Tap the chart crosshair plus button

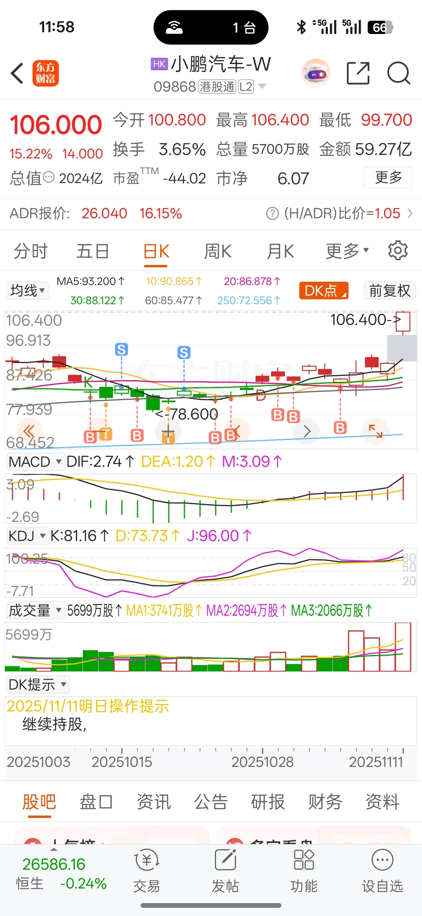168,431
